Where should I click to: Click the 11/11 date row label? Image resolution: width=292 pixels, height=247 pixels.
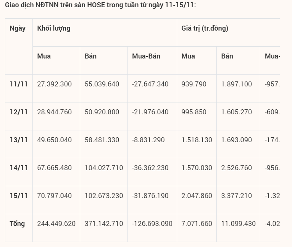click(19, 84)
